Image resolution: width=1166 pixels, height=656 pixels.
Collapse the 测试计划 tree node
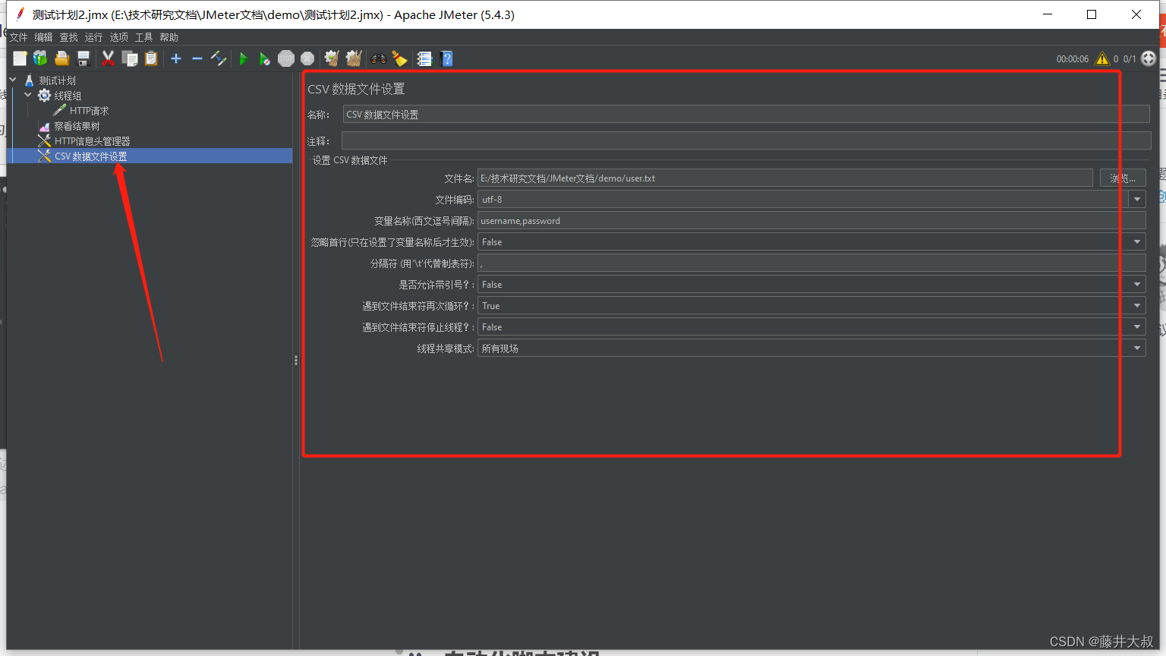(x=13, y=80)
